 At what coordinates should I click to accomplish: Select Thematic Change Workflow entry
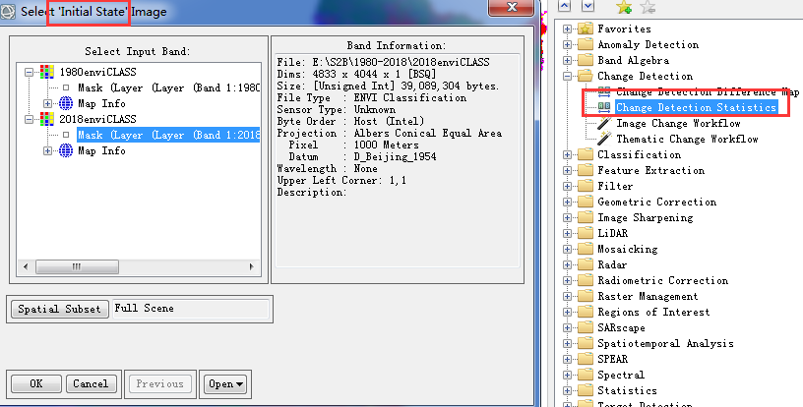[x=687, y=139]
